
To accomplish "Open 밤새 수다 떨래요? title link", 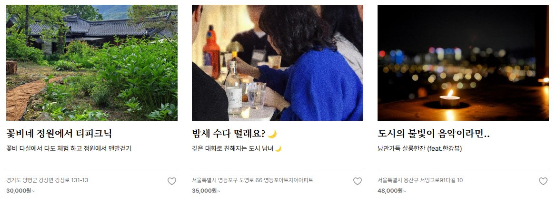I will pyautogui.click(x=229, y=134).
